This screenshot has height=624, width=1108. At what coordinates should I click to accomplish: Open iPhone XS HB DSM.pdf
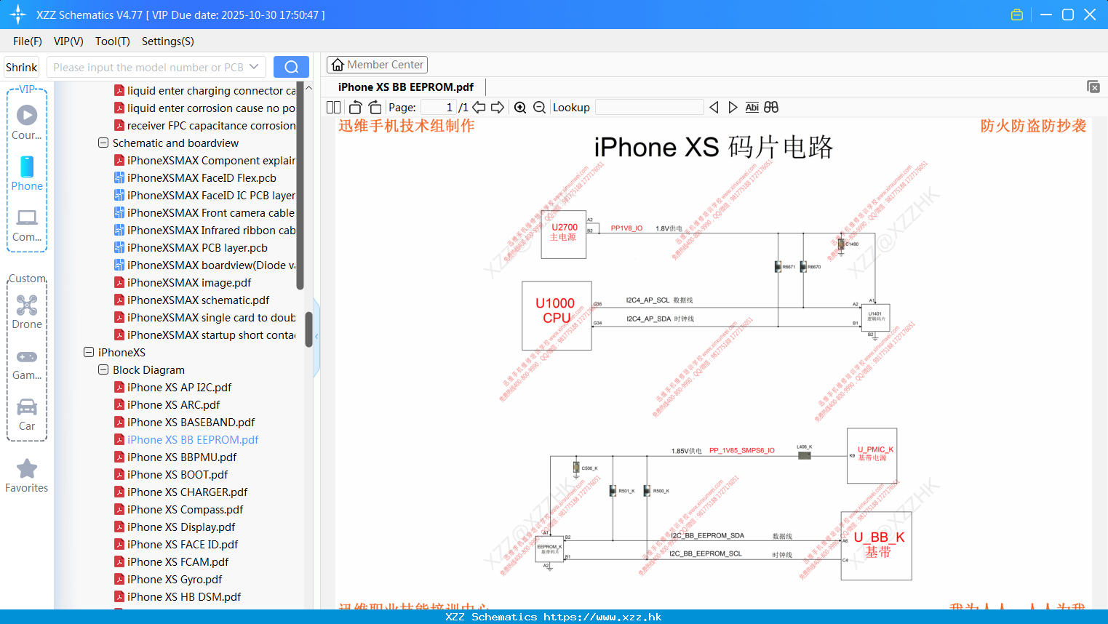184,596
